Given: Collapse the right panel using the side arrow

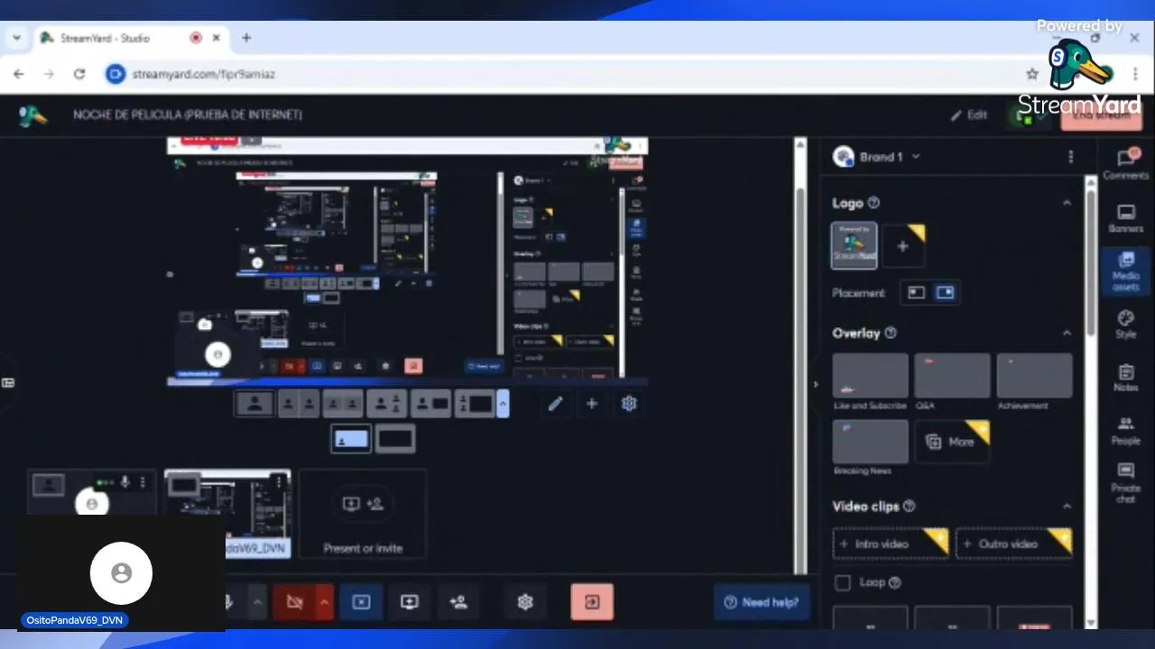Looking at the screenshot, I should pyautogui.click(x=816, y=384).
